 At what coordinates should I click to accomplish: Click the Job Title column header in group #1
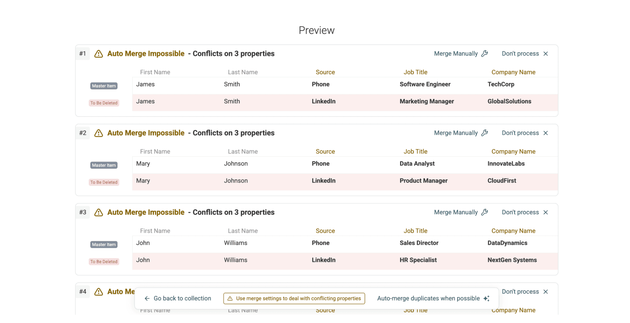(x=415, y=72)
